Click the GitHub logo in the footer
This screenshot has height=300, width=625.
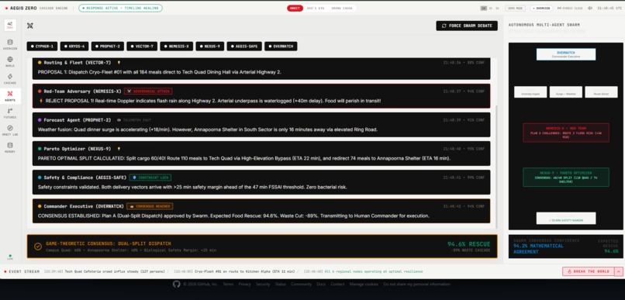point(177,284)
